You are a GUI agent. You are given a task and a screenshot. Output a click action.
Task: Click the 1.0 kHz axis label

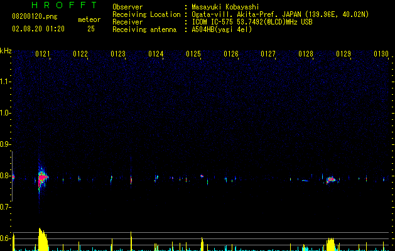click(x=6, y=113)
